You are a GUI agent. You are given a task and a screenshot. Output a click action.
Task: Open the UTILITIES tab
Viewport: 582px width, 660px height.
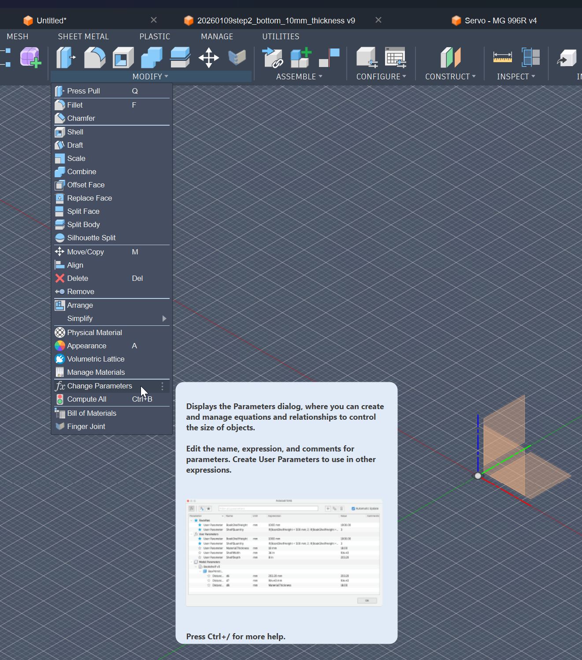(x=280, y=36)
